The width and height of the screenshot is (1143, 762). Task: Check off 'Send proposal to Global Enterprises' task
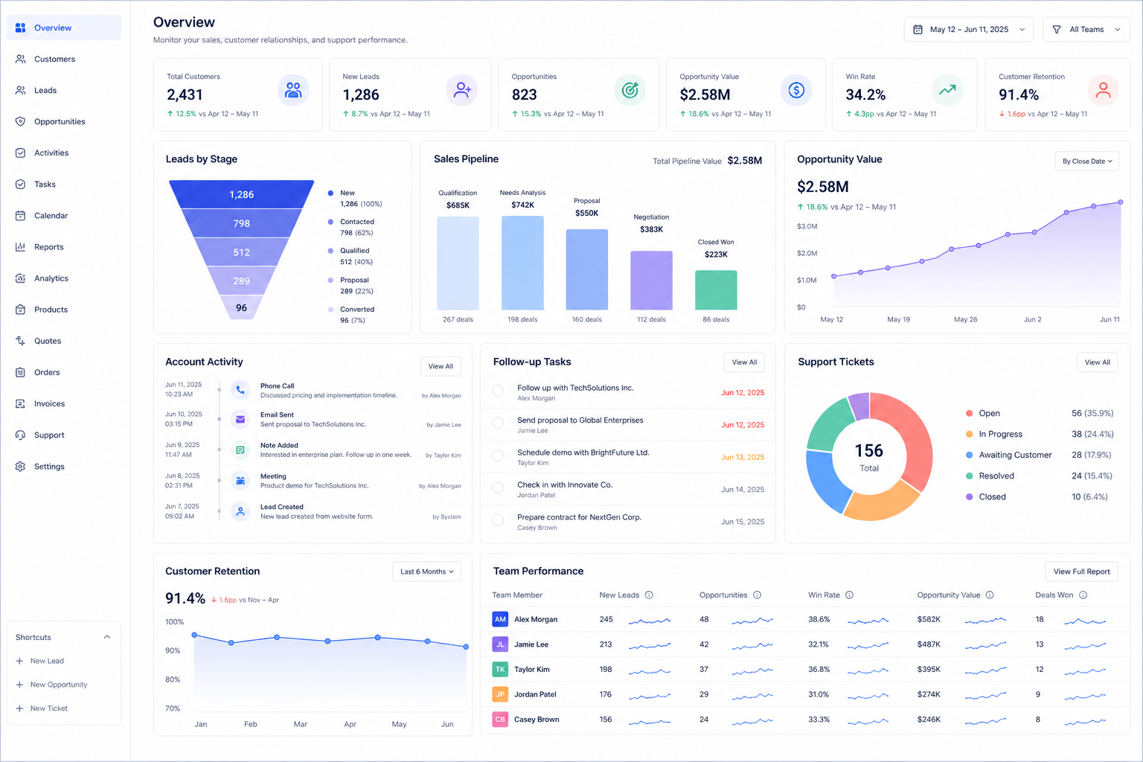point(498,423)
